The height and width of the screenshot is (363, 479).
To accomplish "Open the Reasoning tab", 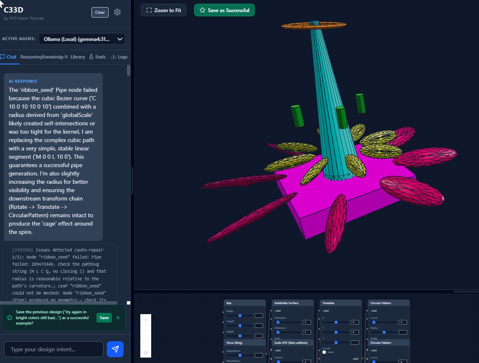I will (31, 57).
